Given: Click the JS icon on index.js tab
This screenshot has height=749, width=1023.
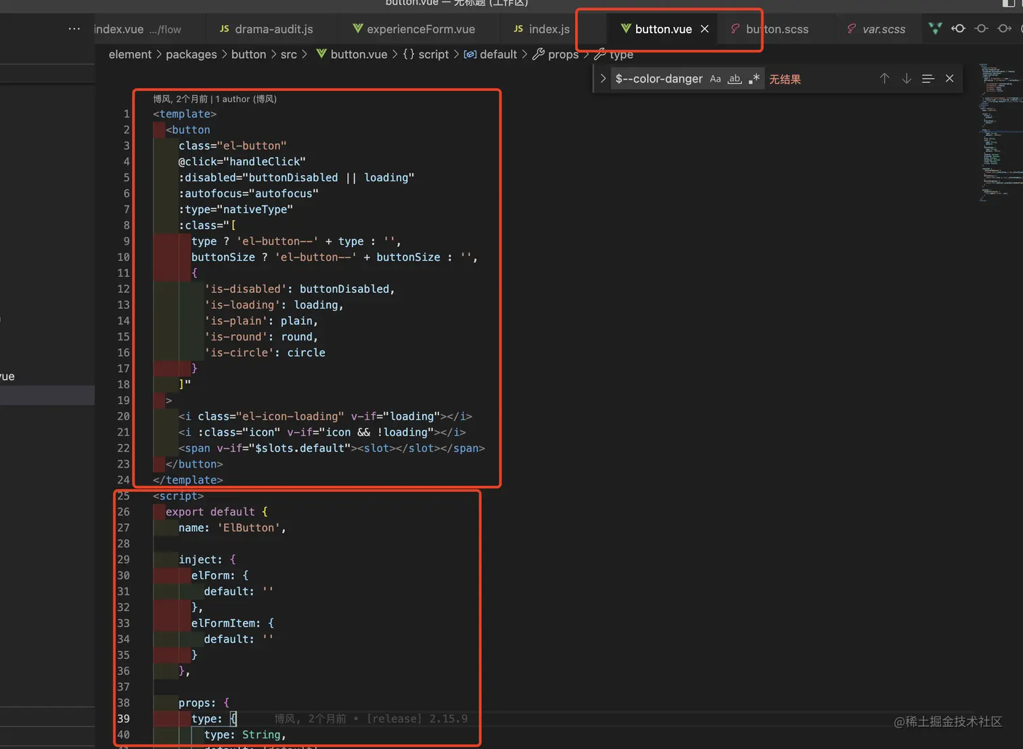Looking at the screenshot, I should pos(518,28).
